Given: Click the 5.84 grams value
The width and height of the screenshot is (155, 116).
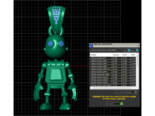Looking at the screenshot, I should [x=115, y=58].
